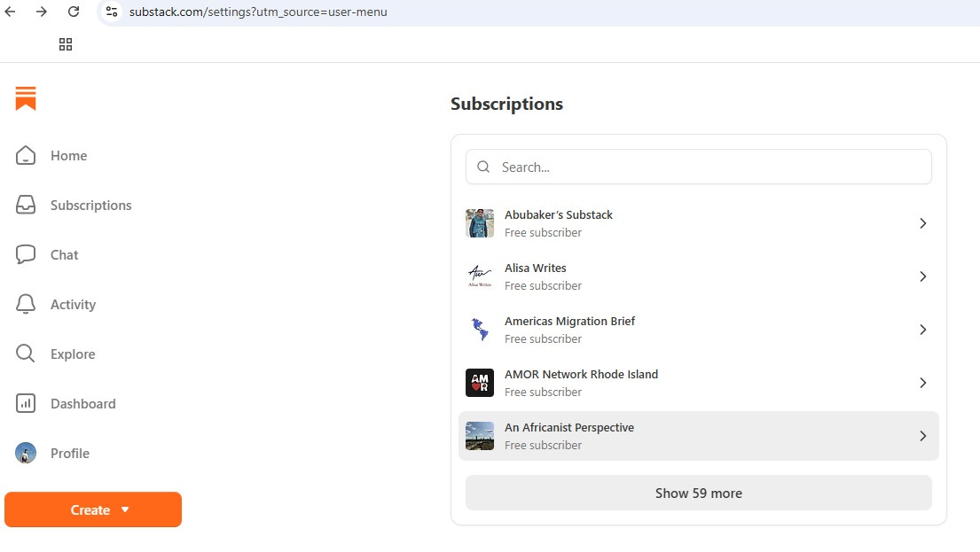The width and height of the screenshot is (980, 552).
Task: Click An Africanist Perspective photo thumbnail
Action: tap(480, 436)
